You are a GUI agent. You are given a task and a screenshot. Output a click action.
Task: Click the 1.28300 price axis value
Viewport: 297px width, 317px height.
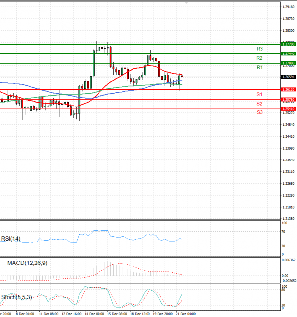pyautogui.click(x=288, y=31)
